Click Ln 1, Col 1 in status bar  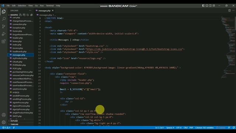(159, 128)
